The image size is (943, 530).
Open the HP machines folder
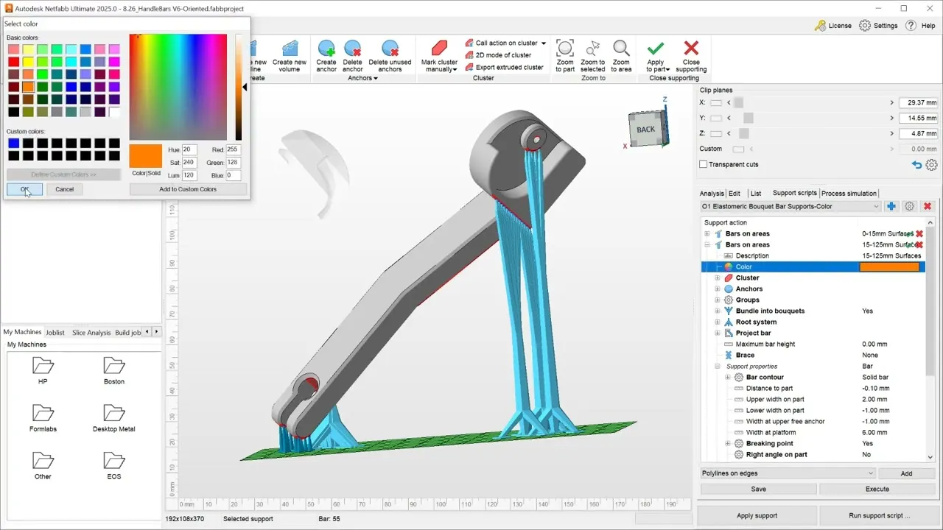[43, 366]
